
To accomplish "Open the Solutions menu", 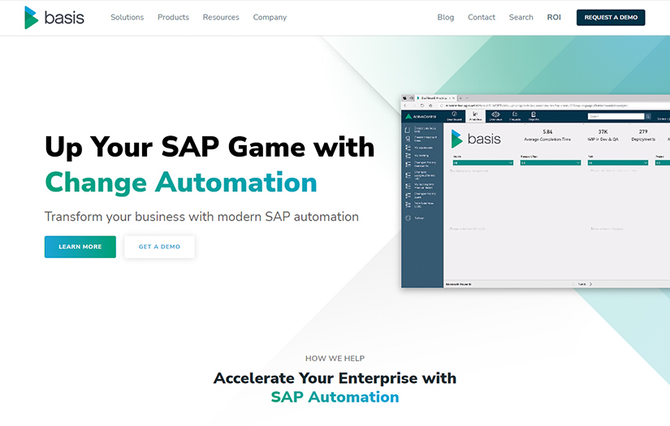I will [128, 17].
